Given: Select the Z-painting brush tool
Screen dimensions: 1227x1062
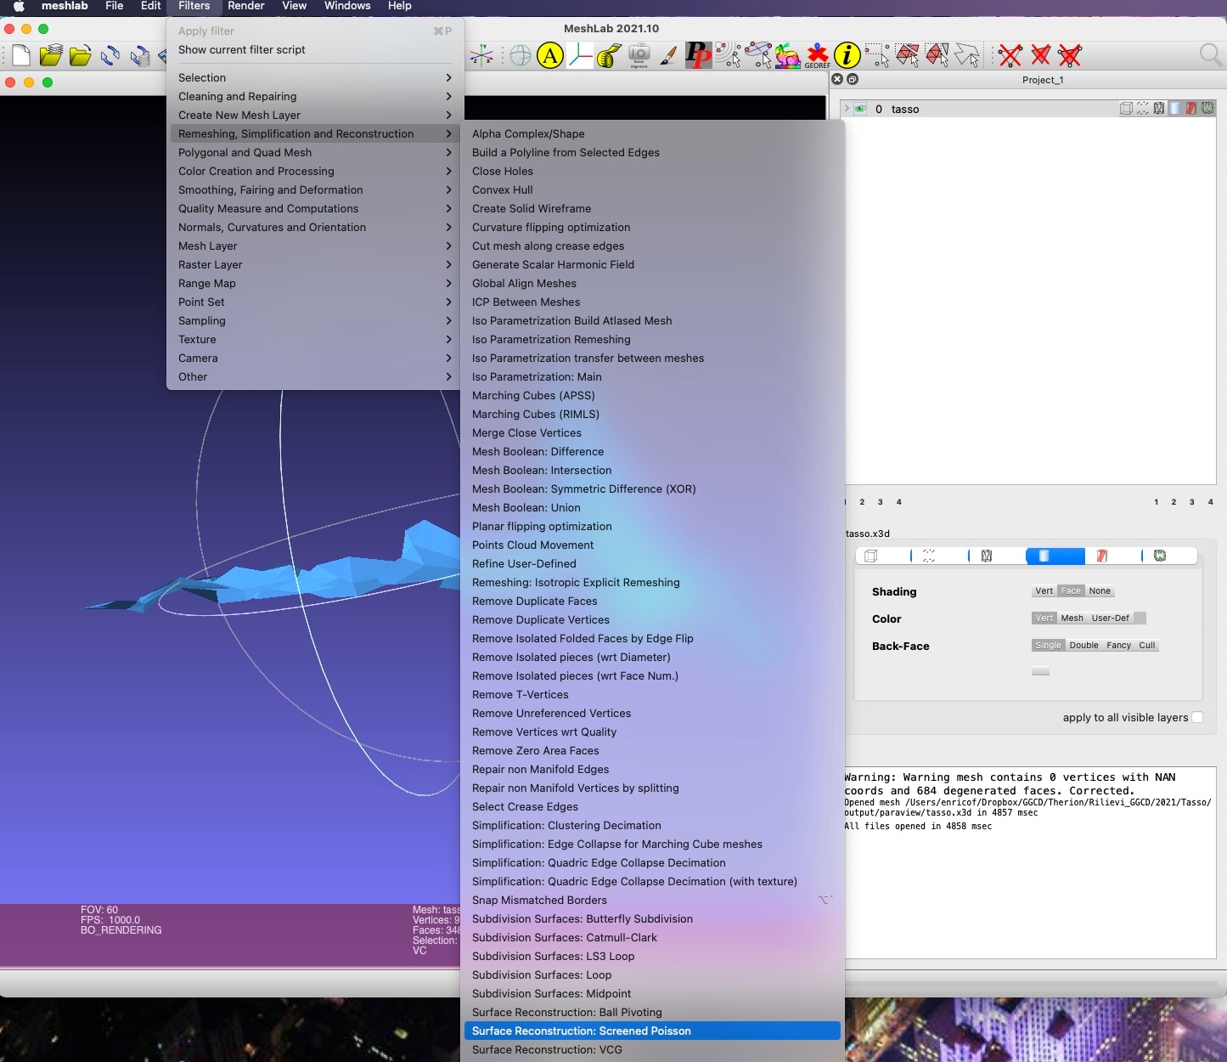Looking at the screenshot, I should tap(668, 56).
